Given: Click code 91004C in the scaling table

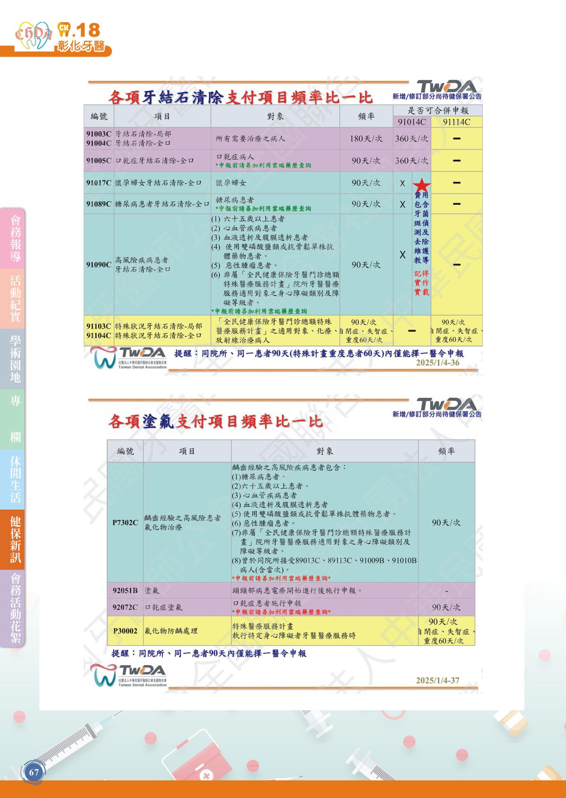Looking at the screenshot, I should coord(99,143).
